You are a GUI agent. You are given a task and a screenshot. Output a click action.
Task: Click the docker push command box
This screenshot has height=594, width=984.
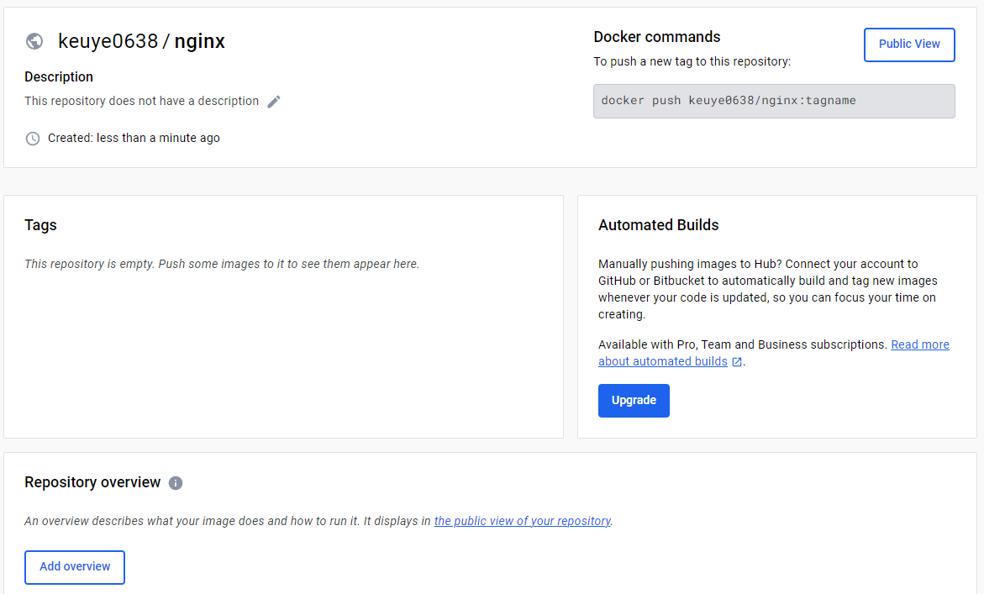point(775,101)
